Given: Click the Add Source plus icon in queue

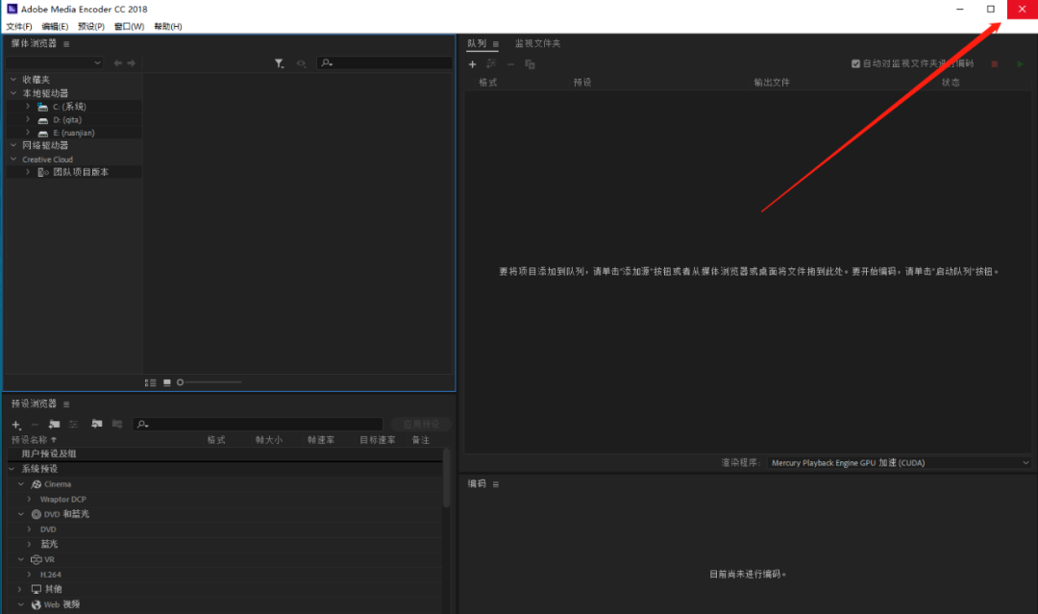Looking at the screenshot, I should coord(472,64).
